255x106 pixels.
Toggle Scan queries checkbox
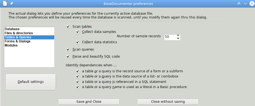coord(68,49)
